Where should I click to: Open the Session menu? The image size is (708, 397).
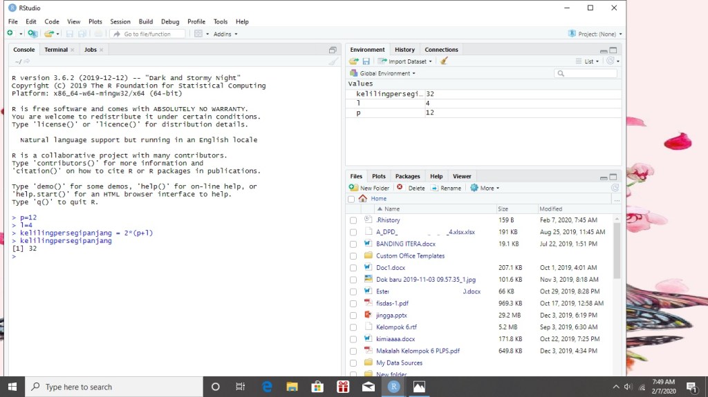[120, 21]
